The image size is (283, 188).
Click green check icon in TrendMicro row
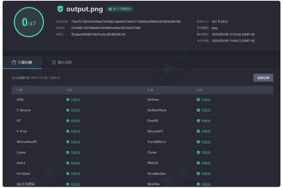[198, 142]
